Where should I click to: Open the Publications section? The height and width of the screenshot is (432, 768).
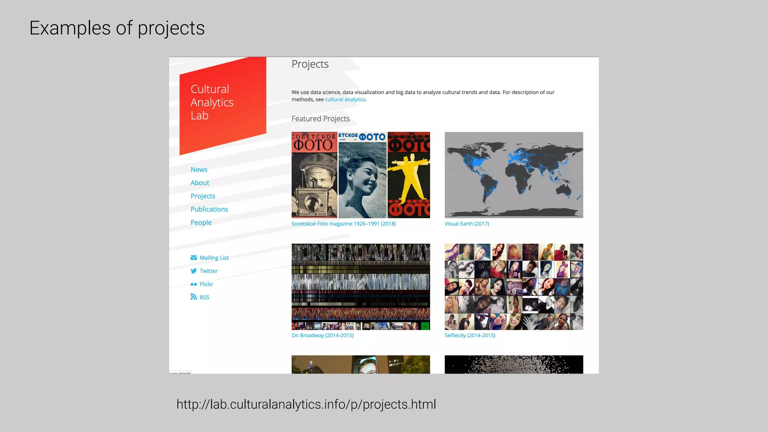click(x=209, y=209)
